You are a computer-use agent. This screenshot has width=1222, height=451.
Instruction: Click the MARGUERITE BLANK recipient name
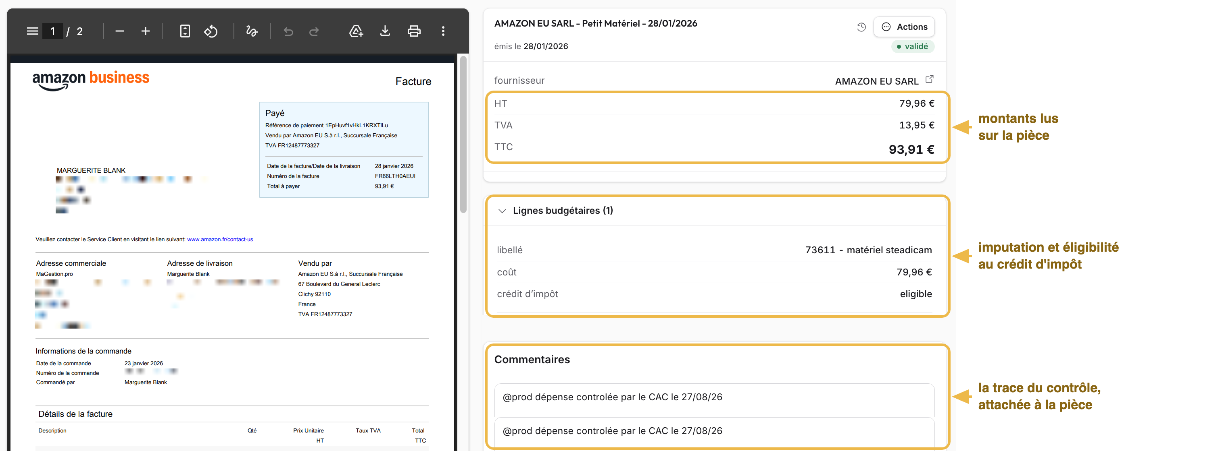[91, 171]
